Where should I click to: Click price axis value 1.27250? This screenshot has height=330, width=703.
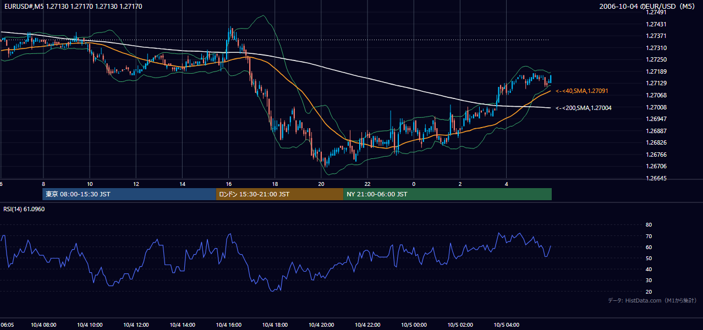[x=656, y=59]
